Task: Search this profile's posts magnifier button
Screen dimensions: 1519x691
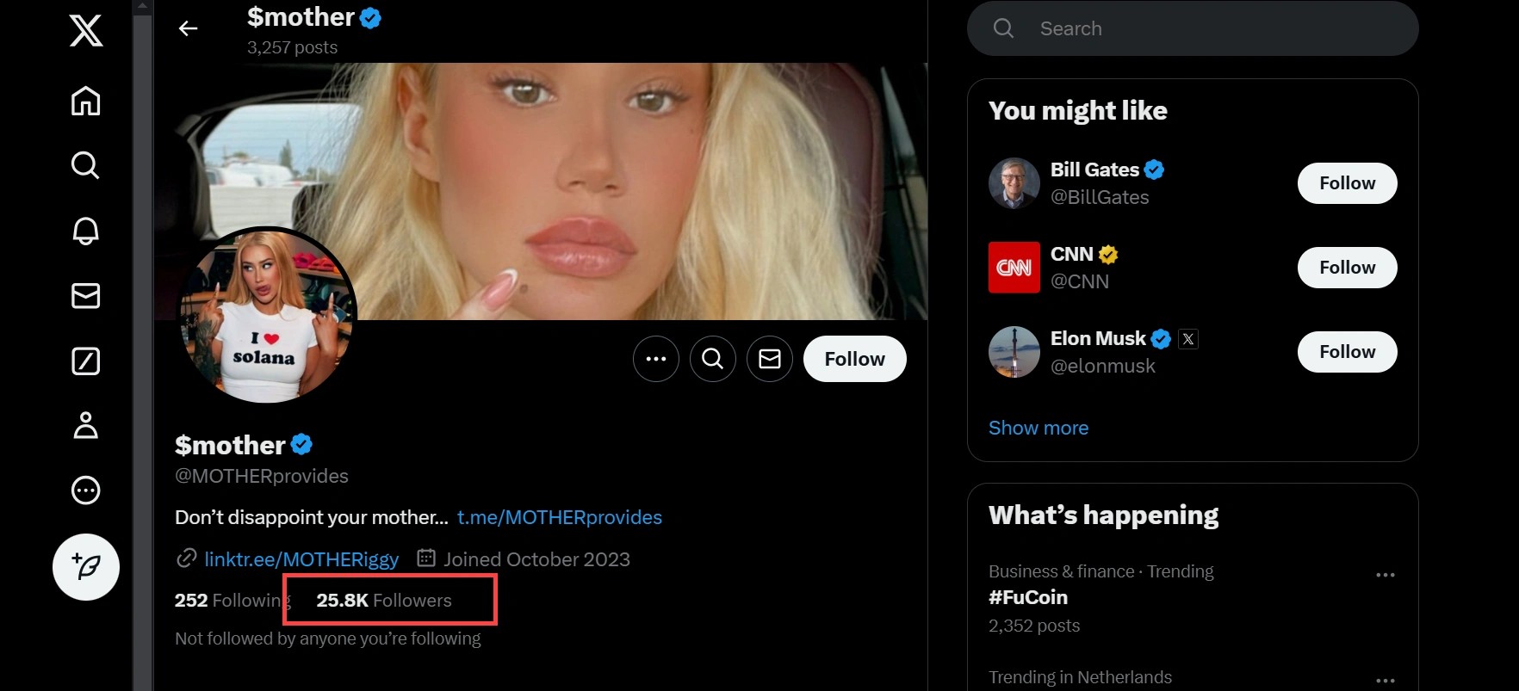Action: pos(713,359)
